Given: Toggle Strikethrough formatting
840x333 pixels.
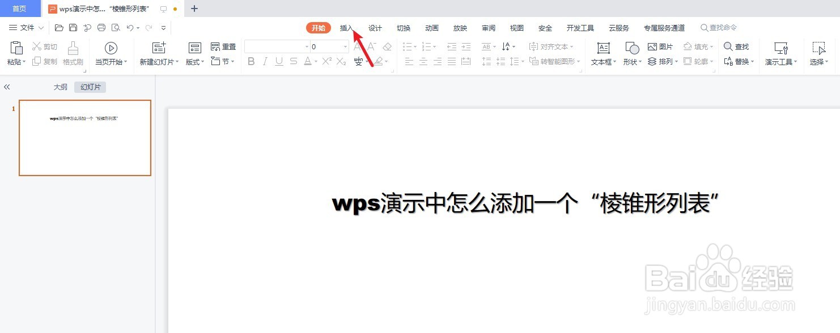Looking at the screenshot, I should click(293, 61).
